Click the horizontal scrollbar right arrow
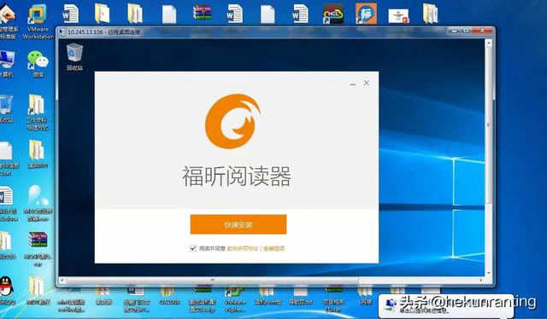The height and width of the screenshot is (319, 547). [480, 280]
